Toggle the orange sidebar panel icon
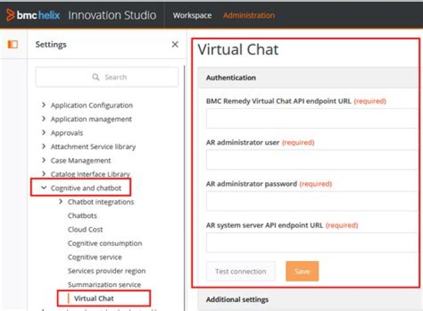The height and width of the screenshot is (311, 423). click(x=13, y=44)
